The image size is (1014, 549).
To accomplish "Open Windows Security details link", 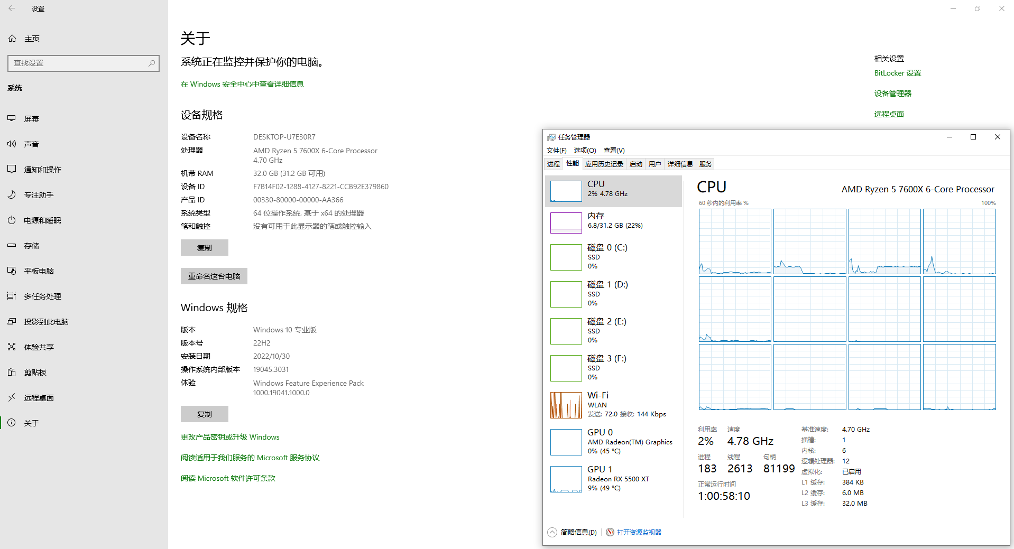I will [242, 84].
